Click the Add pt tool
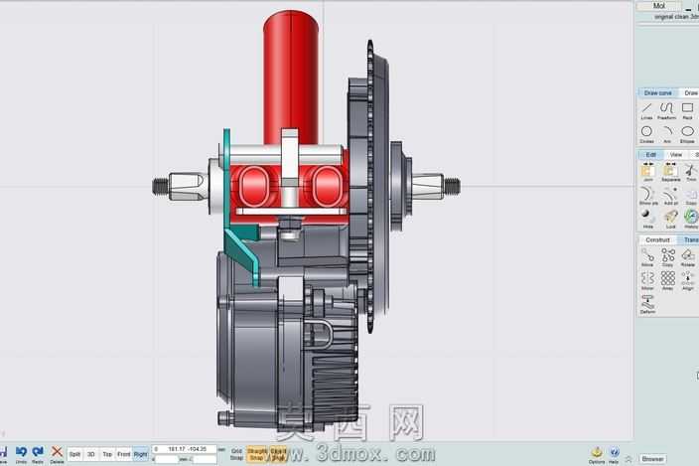699x466 pixels. (670, 196)
